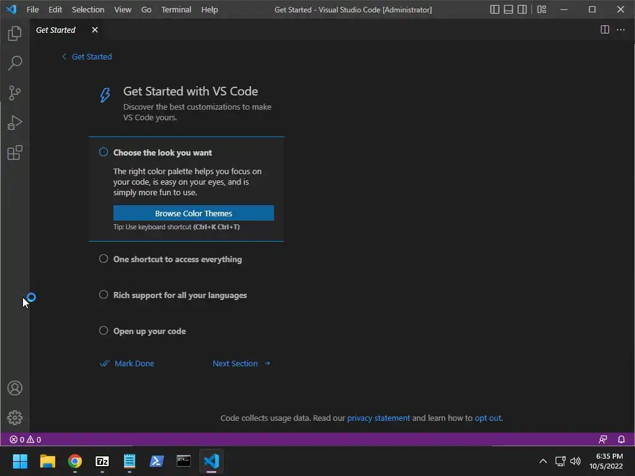
Task: Open the editor More Actions ellipsis
Action: coord(620,30)
